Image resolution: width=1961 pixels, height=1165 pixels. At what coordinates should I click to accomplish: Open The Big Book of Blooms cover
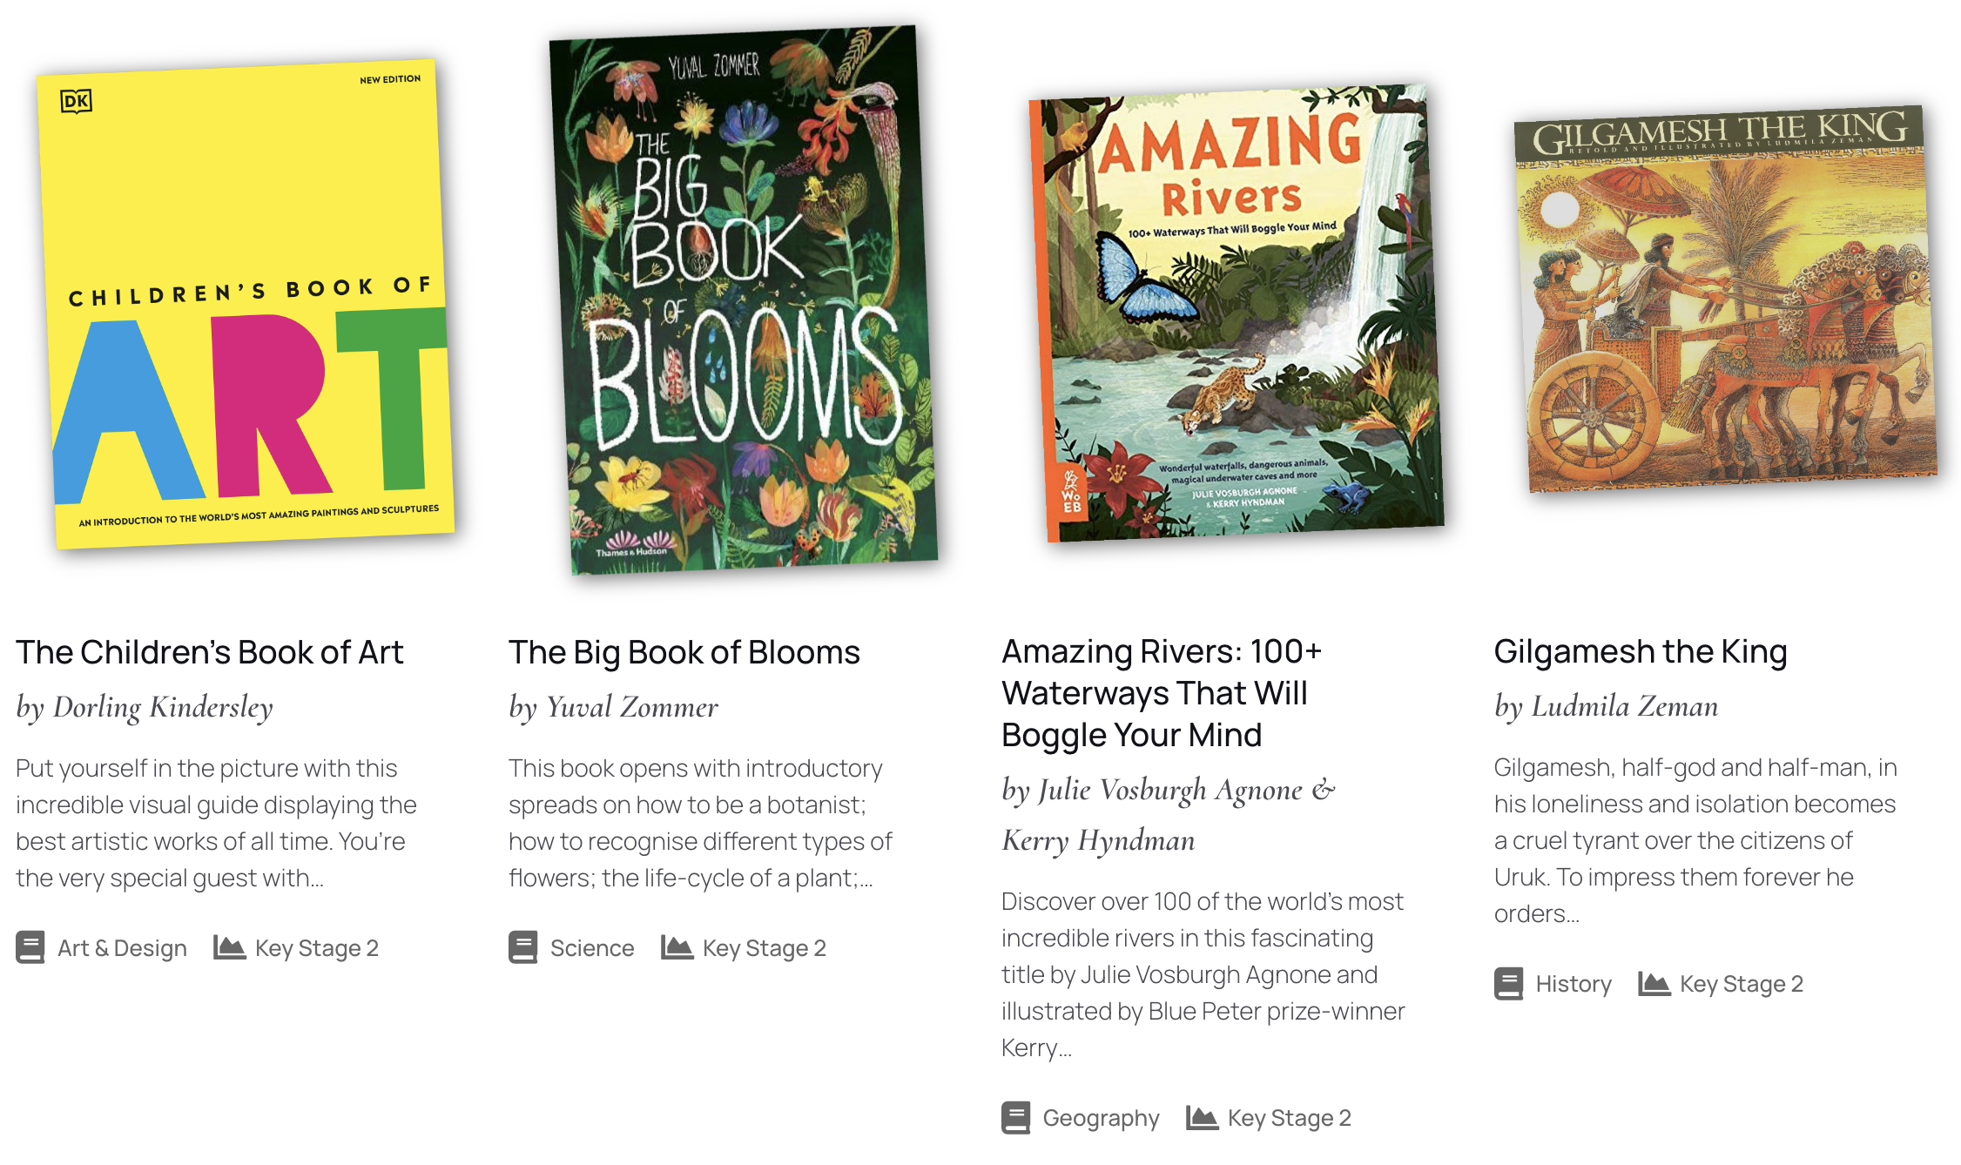click(744, 300)
